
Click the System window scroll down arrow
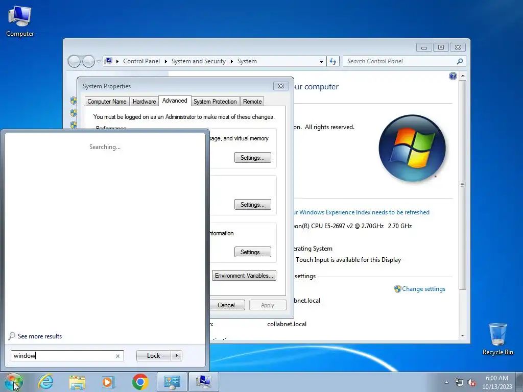click(463, 336)
